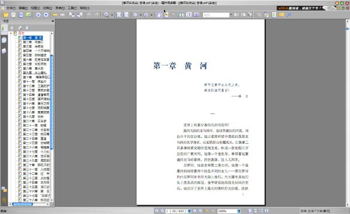The width and height of the screenshot is (350, 214).
Task: Send the PDF via the email icon
Action: (28, 15)
